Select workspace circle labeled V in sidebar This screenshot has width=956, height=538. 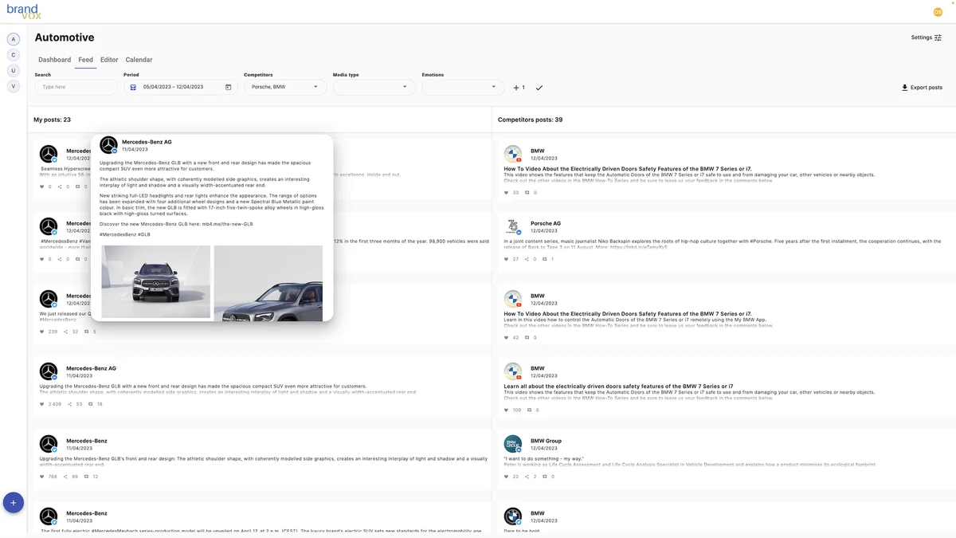[x=14, y=86]
